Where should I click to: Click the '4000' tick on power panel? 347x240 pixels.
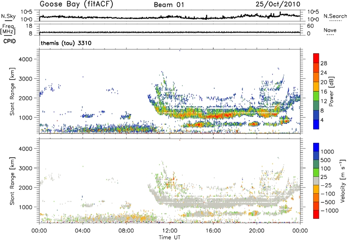coord(25,59)
